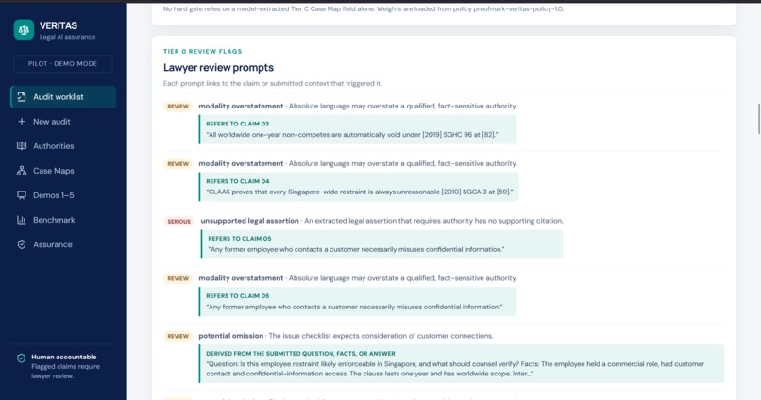This screenshot has width=761, height=400.
Task: Open Refers to Claim 05 under fourth modality overstatement
Action: (237, 296)
